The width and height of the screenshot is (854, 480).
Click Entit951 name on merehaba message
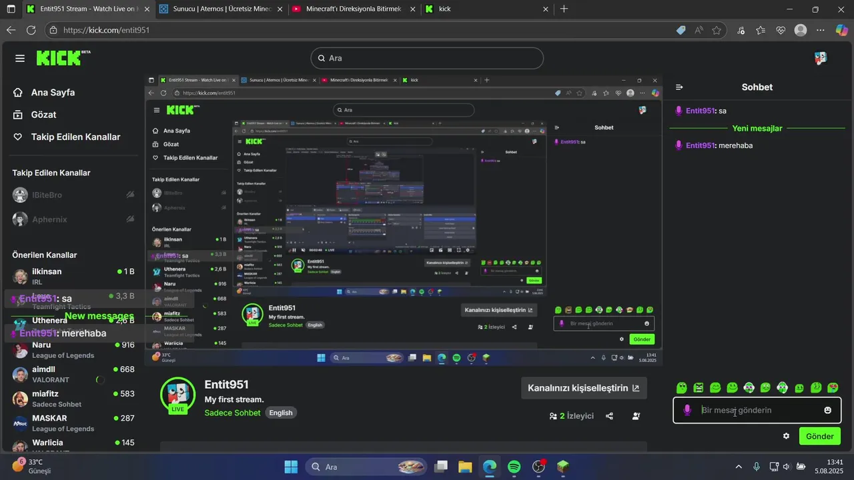pyautogui.click(x=700, y=145)
